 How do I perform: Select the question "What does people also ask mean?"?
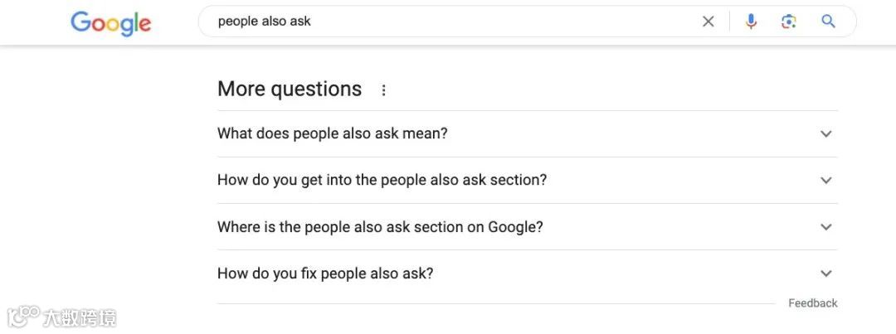click(x=332, y=133)
